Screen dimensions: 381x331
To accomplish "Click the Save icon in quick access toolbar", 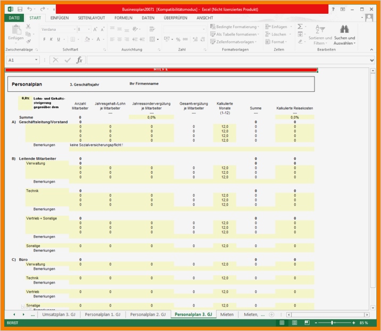I will pyautogui.click(x=20, y=10).
